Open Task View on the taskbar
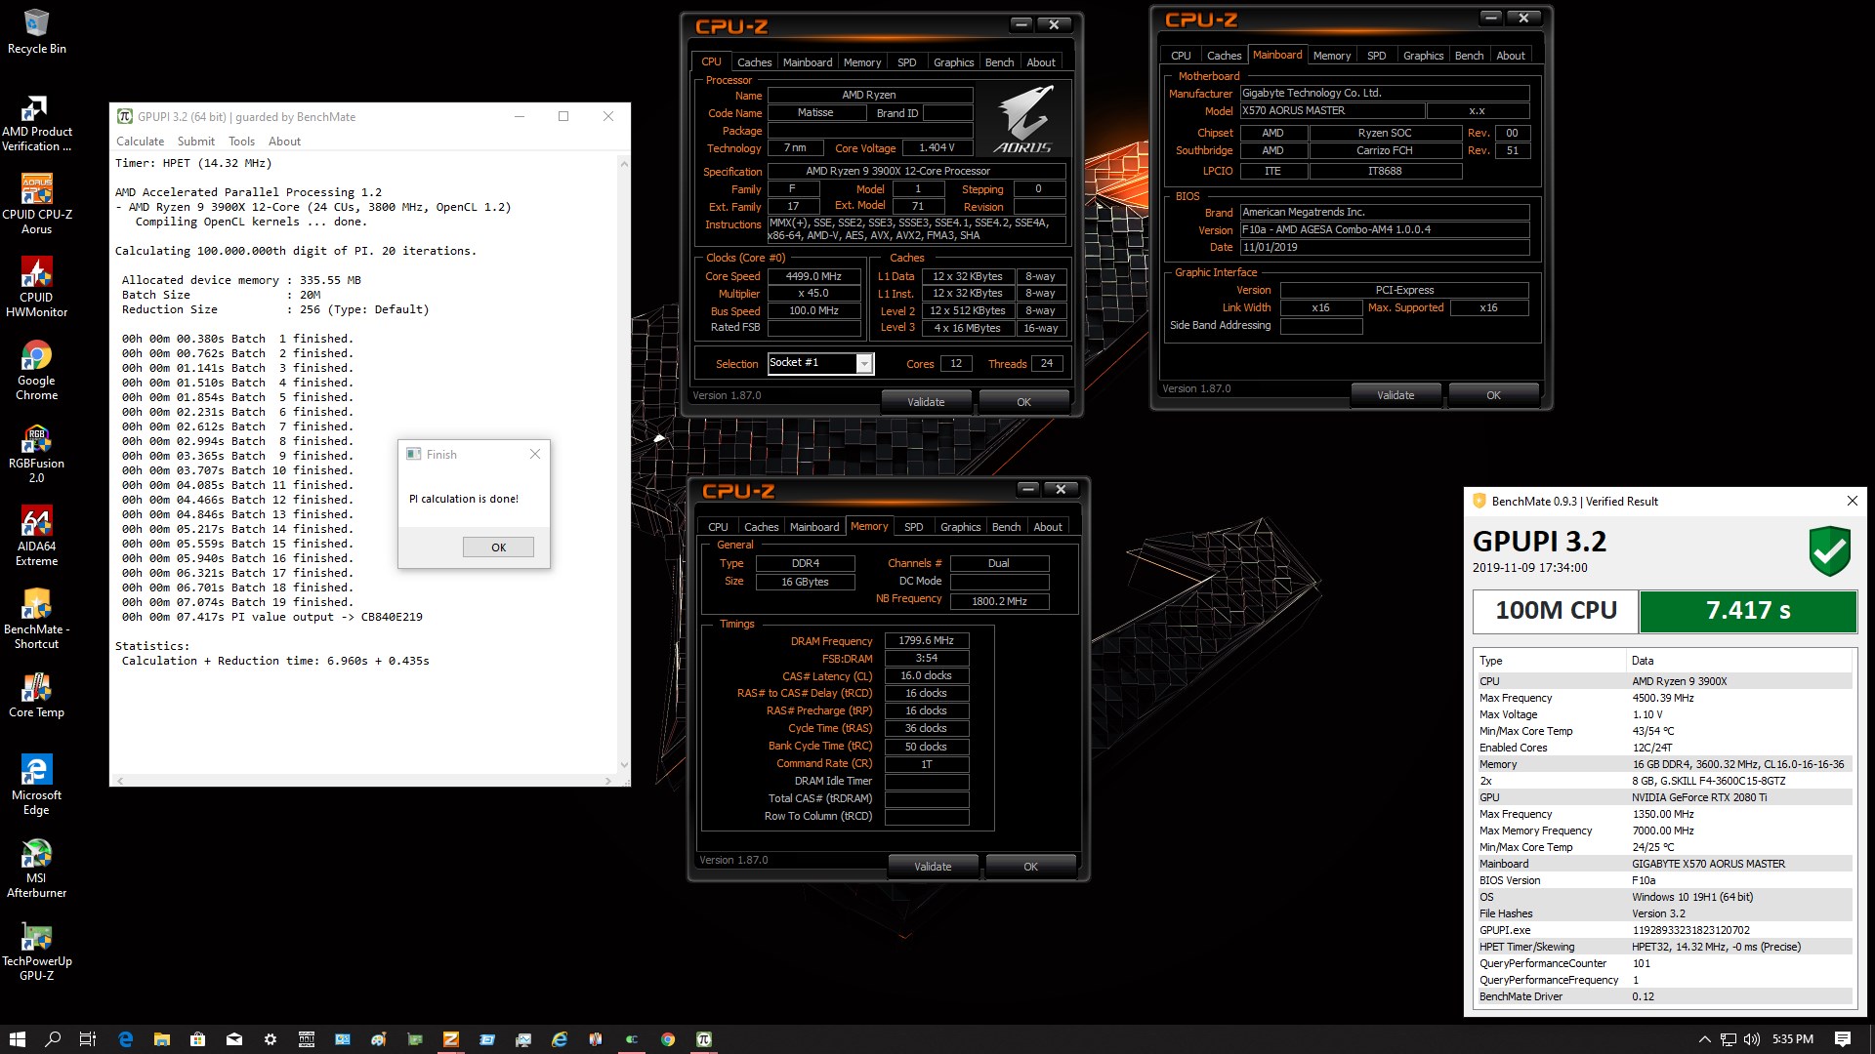Image resolution: width=1875 pixels, height=1054 pixels. [x=88, y=1039]
